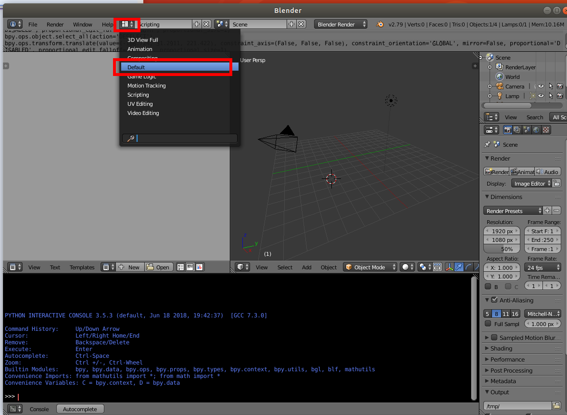This screenshot has width=567, height=415.
Task: Click New text button
Action: 129,267
